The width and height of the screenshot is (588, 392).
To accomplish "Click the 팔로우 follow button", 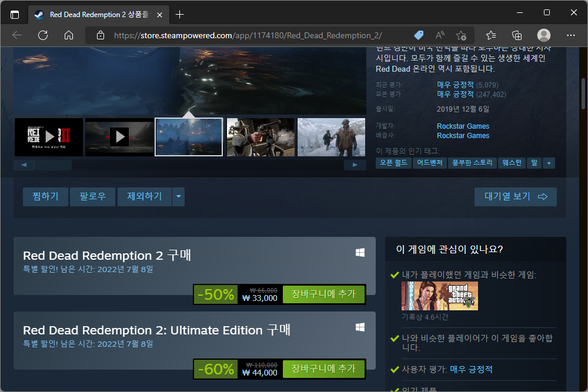I will [93, 197].
